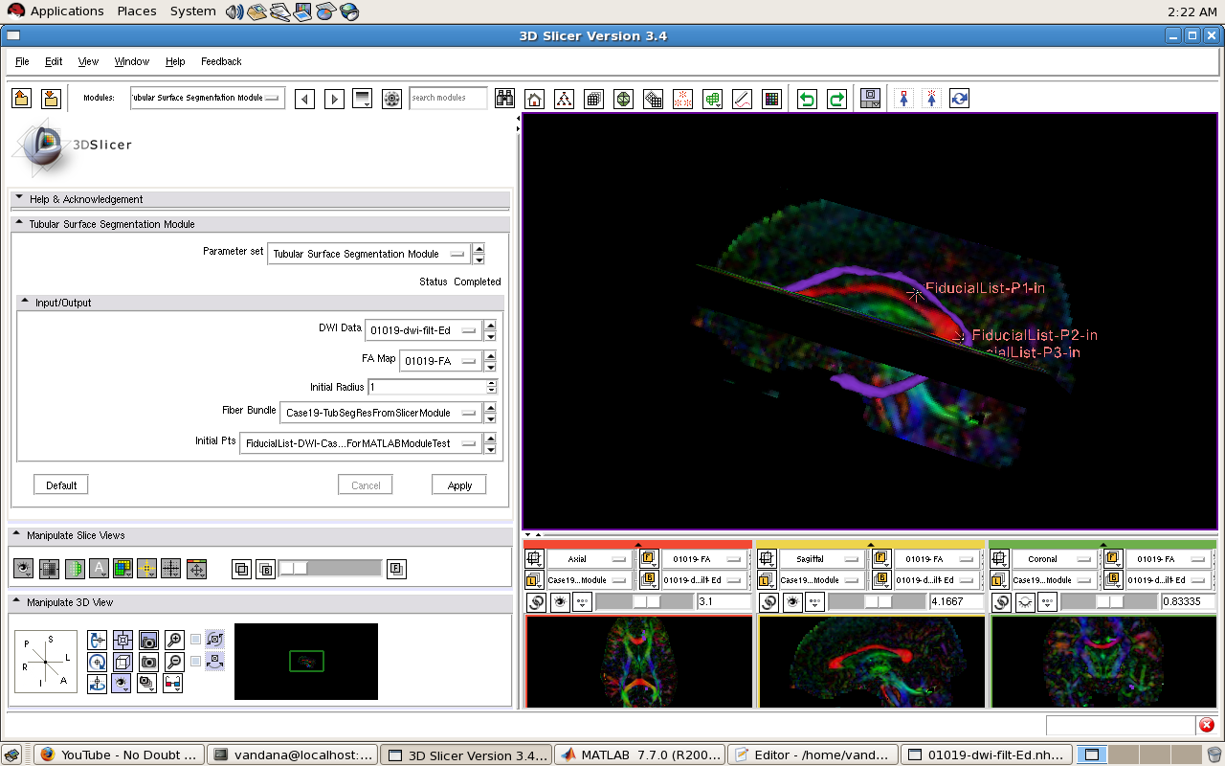
Task: Collapse the Manipulate Slice Views panel
Action: (17, 535)
